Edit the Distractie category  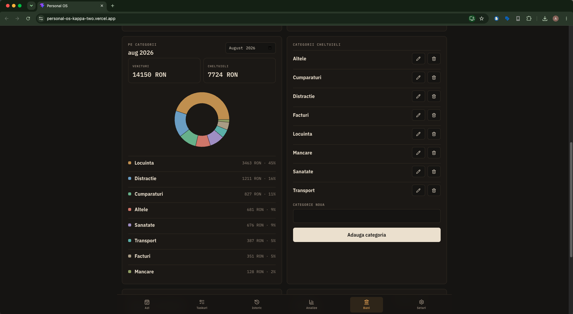pos(418,96)
